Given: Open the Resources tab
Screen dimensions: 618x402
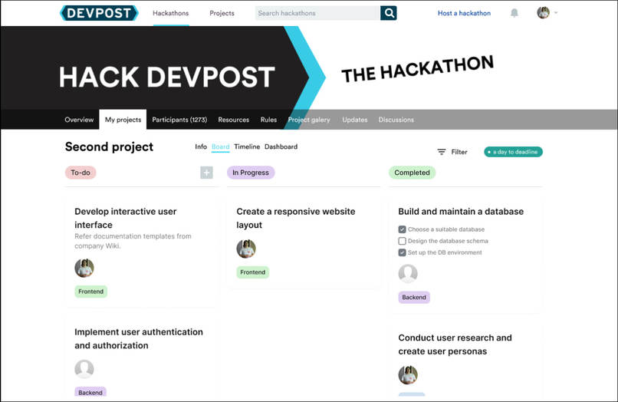Looking at the screenshot, I should tap(234, 120).
